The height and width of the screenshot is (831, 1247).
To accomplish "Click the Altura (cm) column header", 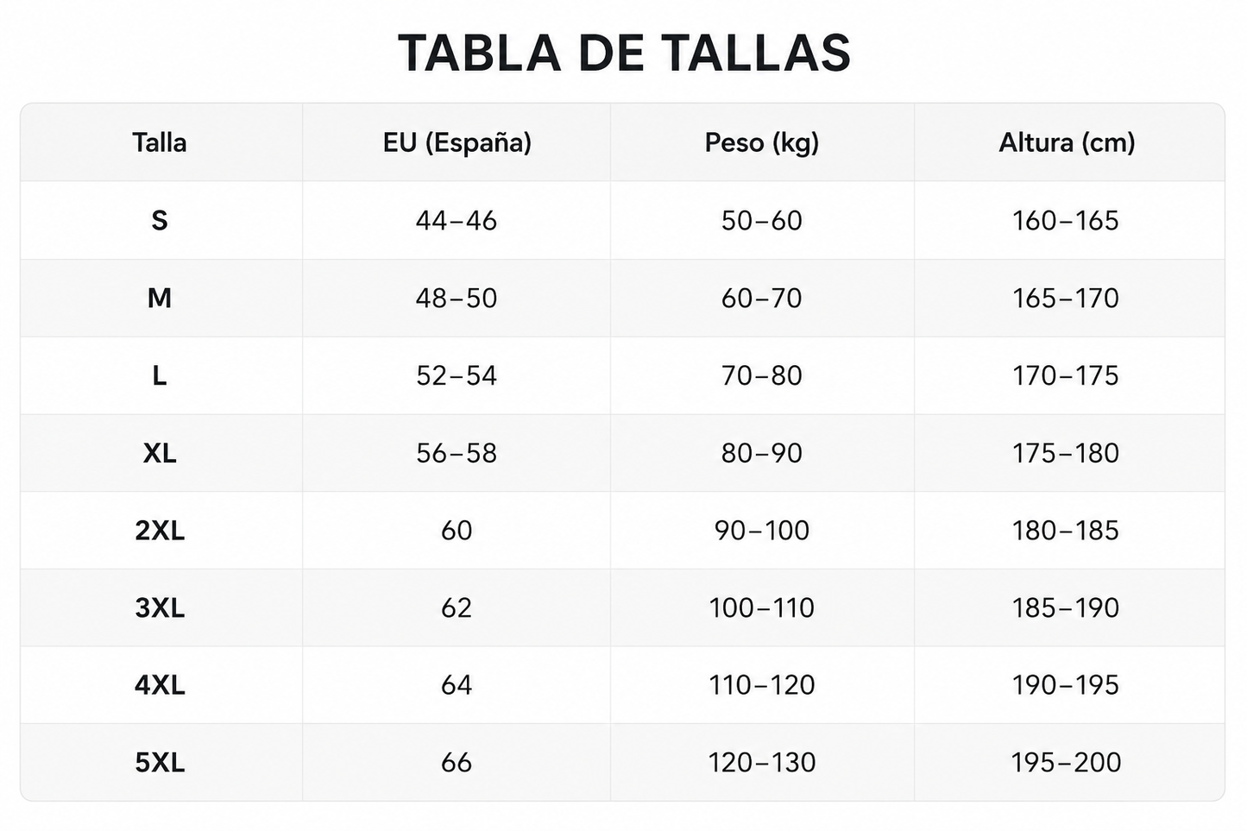I will coord(1067,142).
